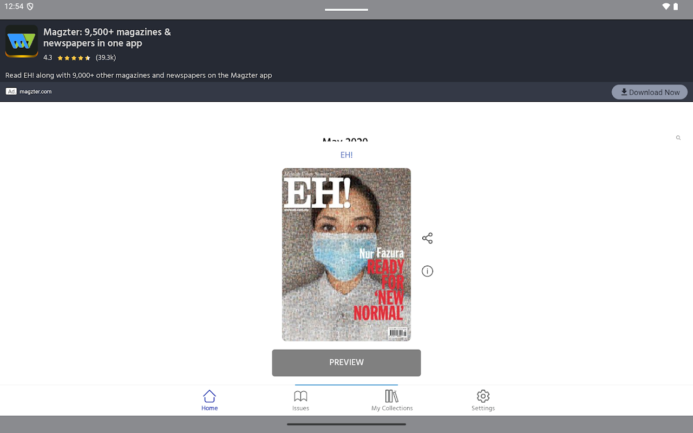Open the Settings tab
Image resolution: width=693 pixels, height=433 pixels.
[483, 401]
